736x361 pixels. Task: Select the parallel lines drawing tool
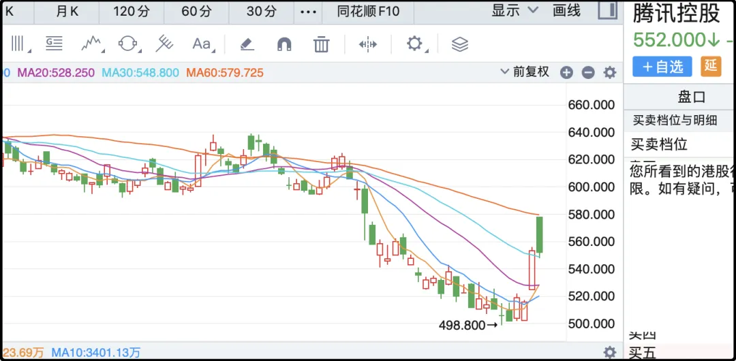[x=18, y=44]
